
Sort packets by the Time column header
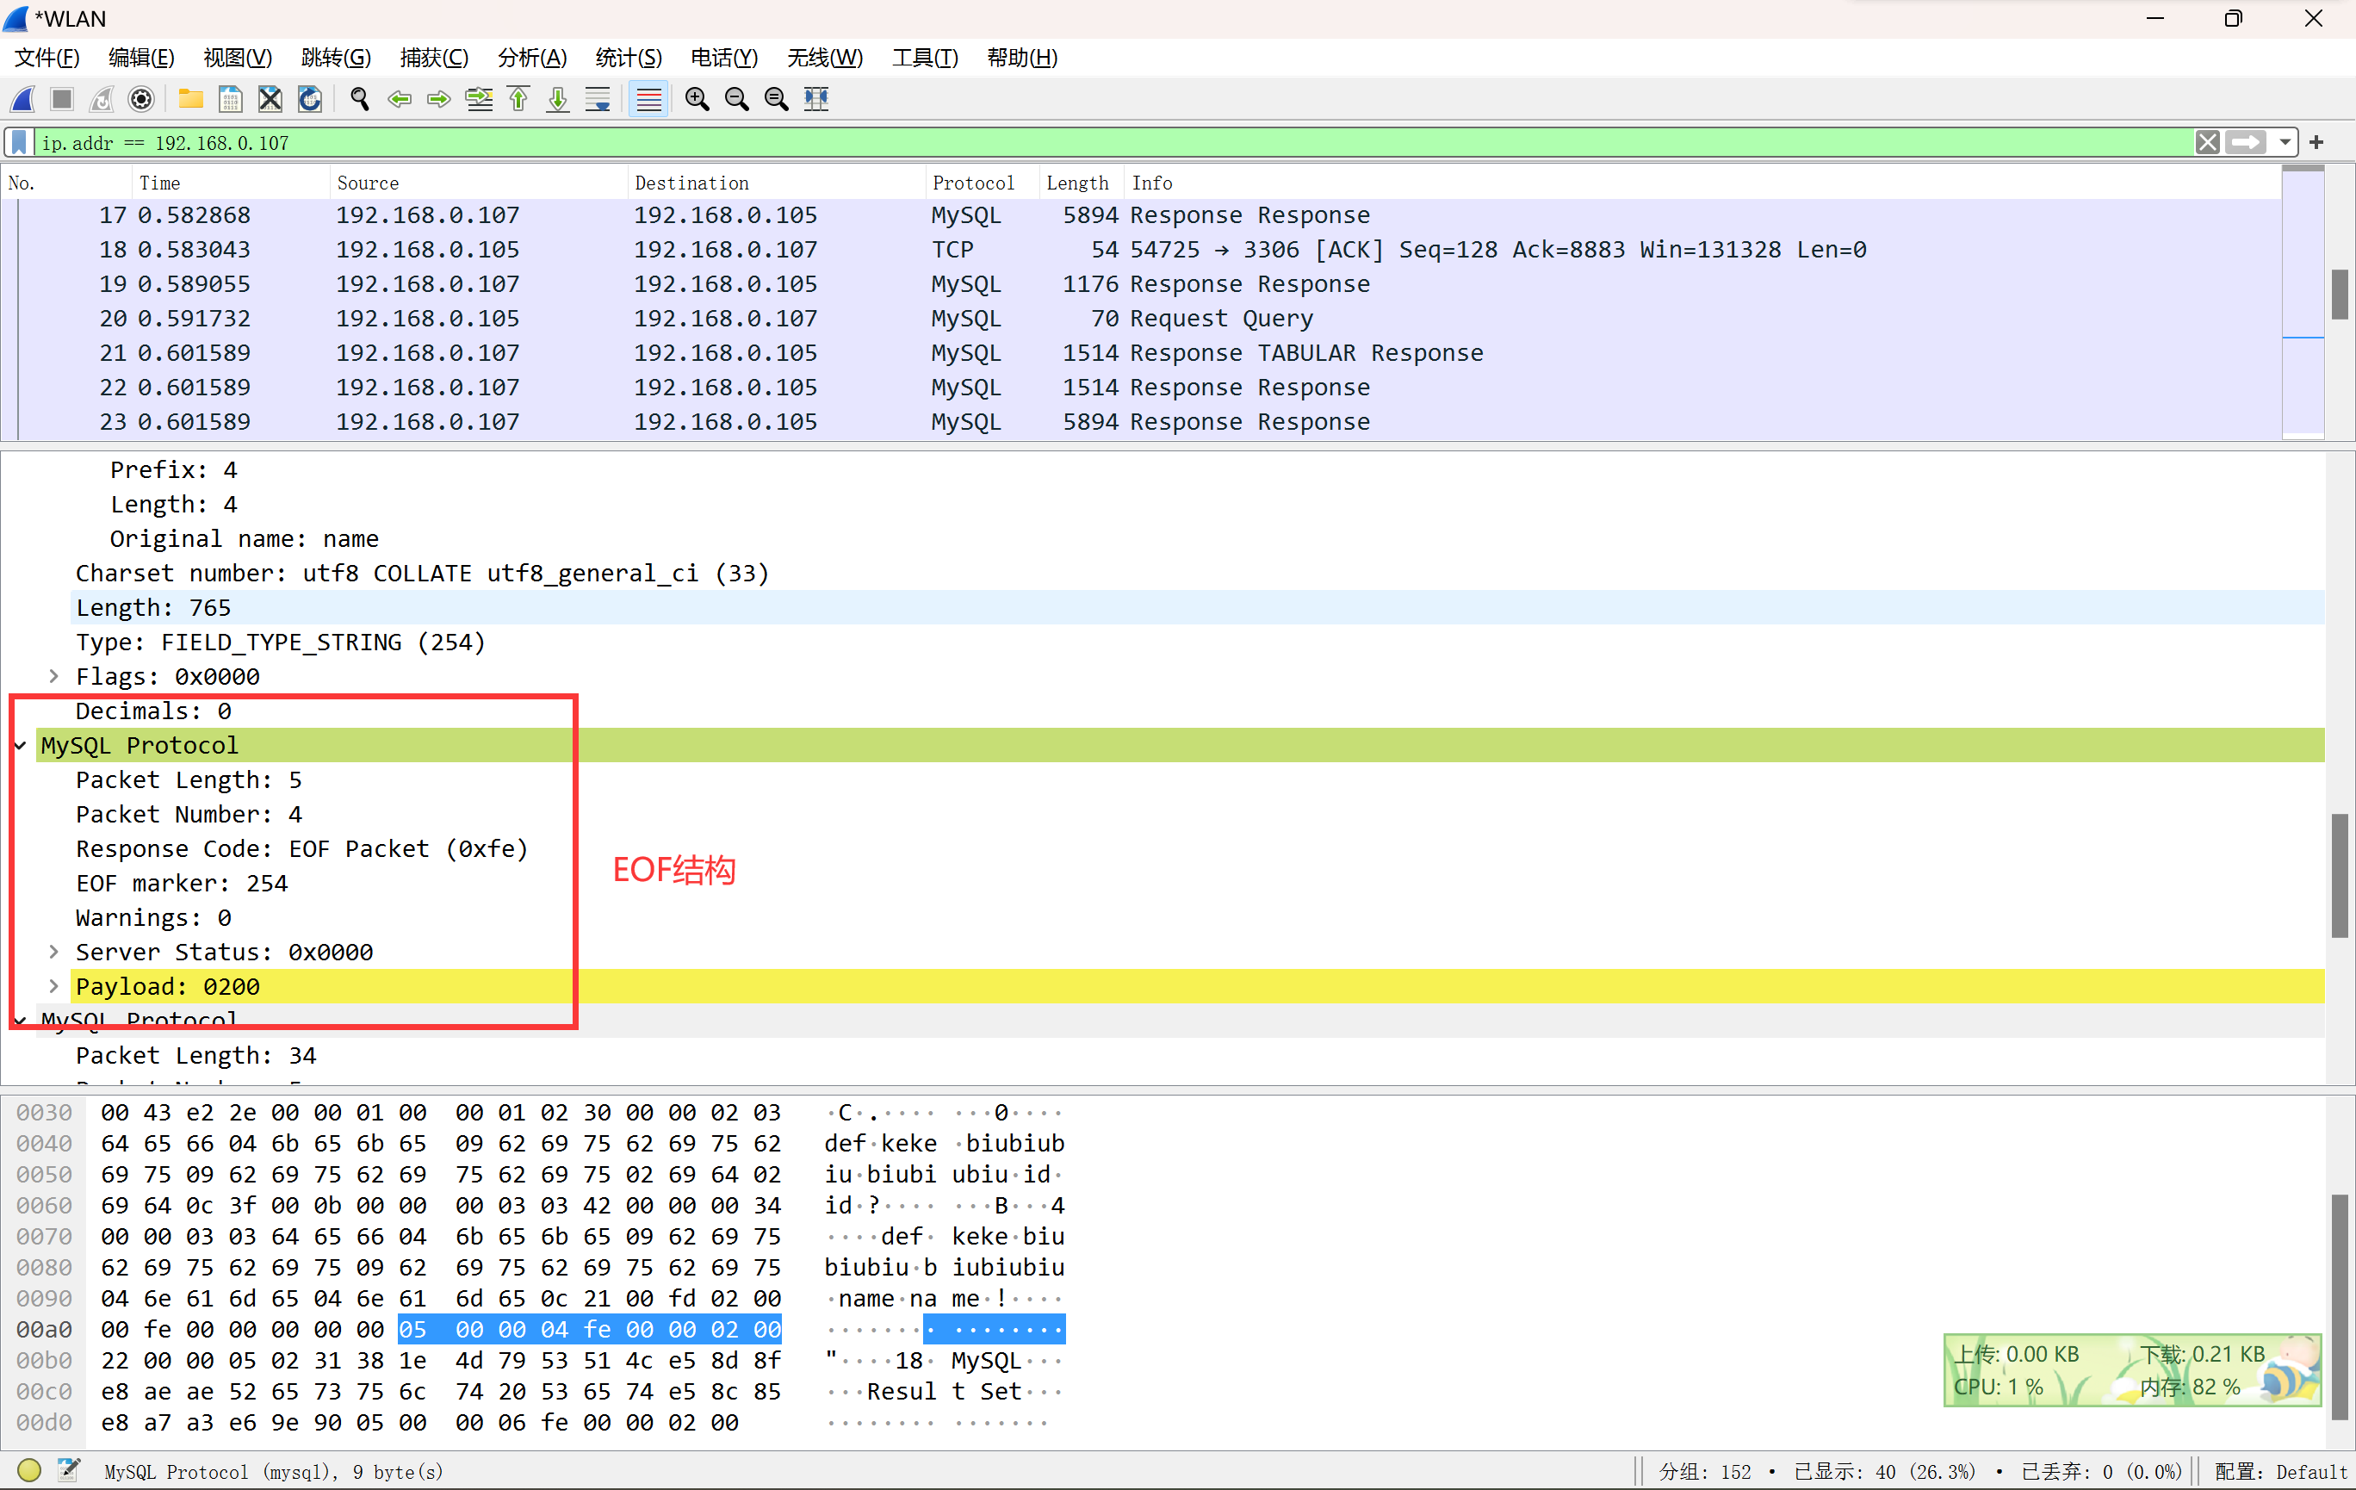point(230,183)
